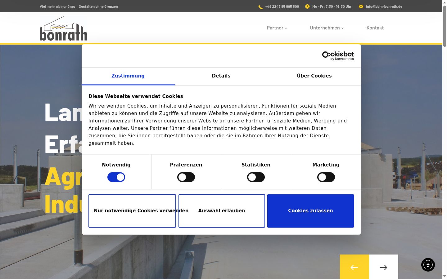The width and height of the screenshot is (447, 279).
Task: Go to next slide with right arrow
Action: click(384, 267)
